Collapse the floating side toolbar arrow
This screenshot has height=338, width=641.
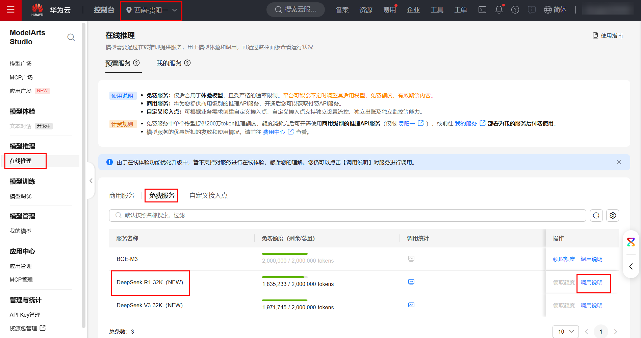point(631,266)
